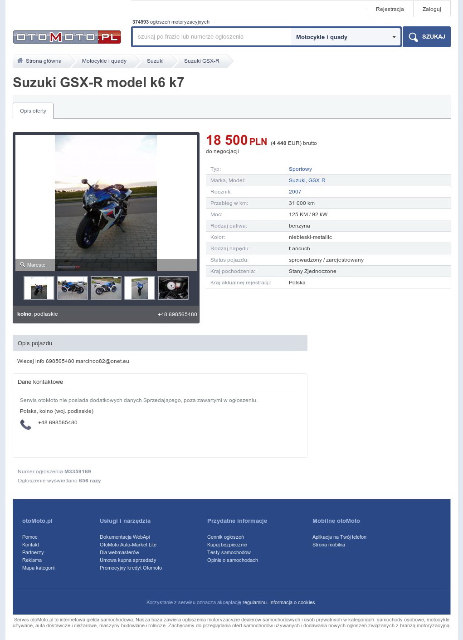This screenshot has width=463, height=640.
Task: Open Mapa kategorii footer link
Action: 38,568
